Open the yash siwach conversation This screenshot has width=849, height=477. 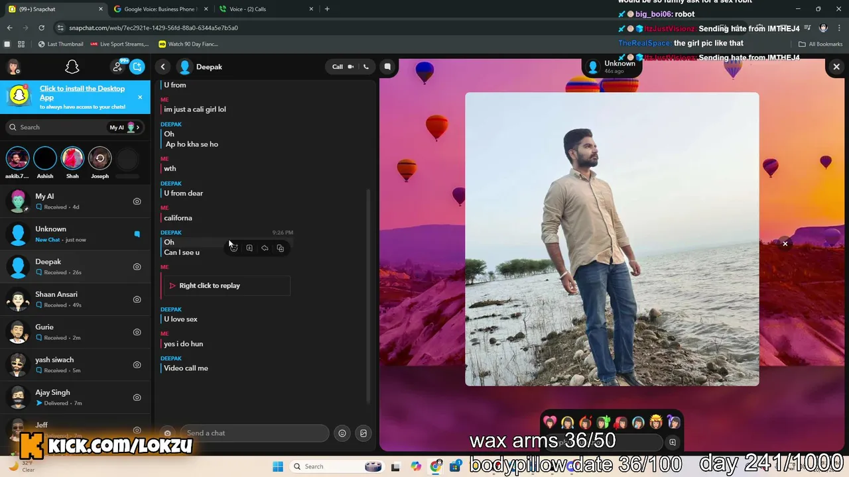click(75, 365)
